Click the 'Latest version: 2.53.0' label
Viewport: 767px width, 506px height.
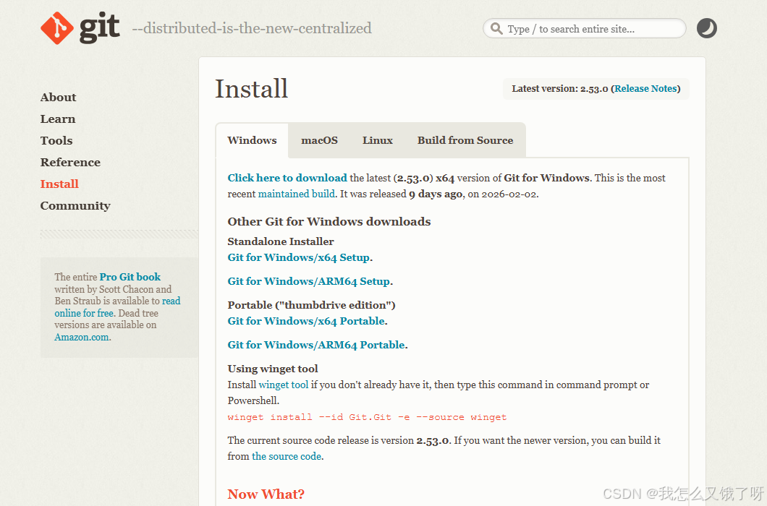pyautogui.click(x=559, y=88)
